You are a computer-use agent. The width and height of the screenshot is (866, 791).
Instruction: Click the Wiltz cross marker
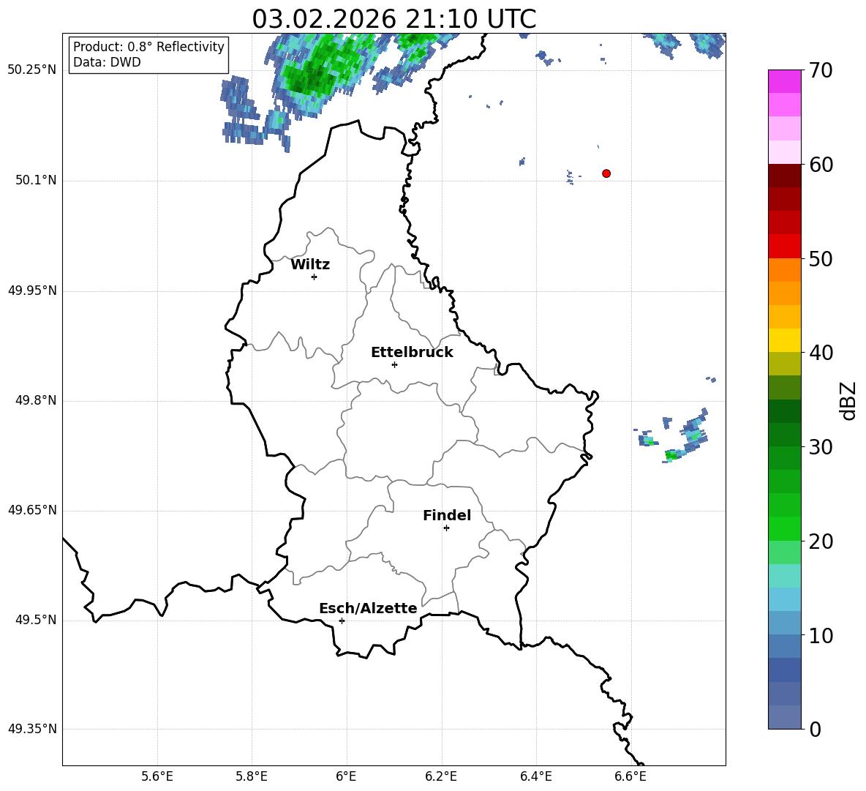pos(315,277)
